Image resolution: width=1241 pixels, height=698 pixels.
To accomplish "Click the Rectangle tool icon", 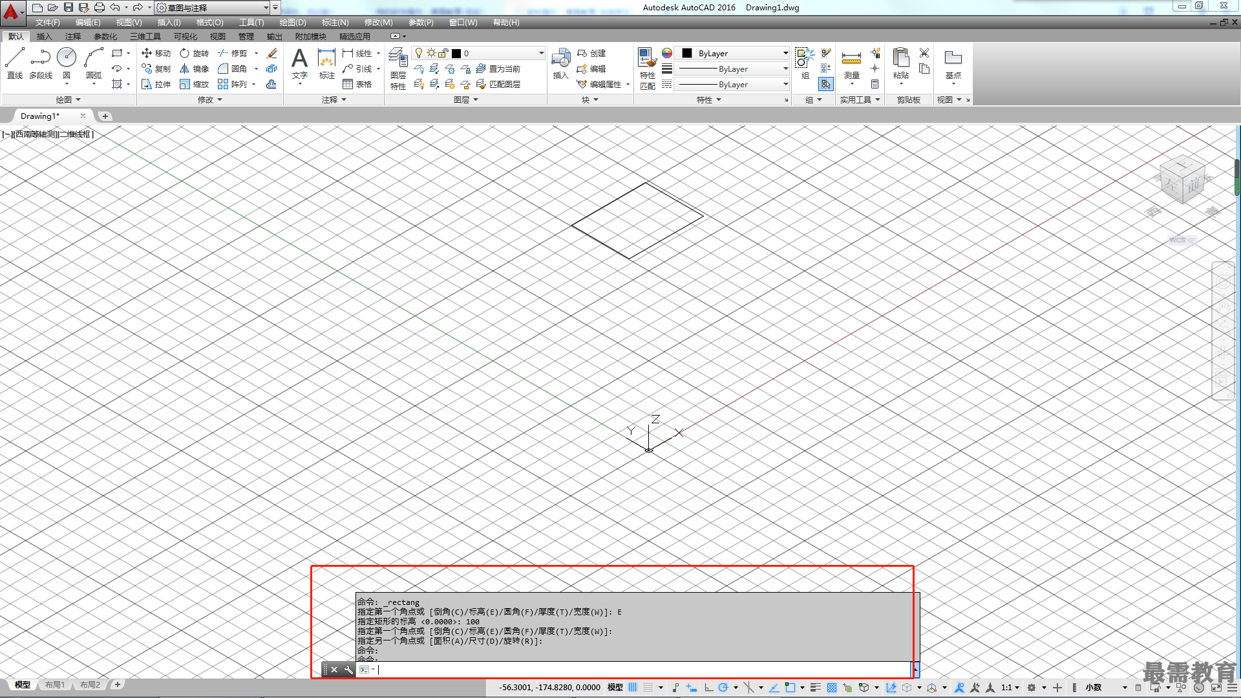I will point(117,53).
